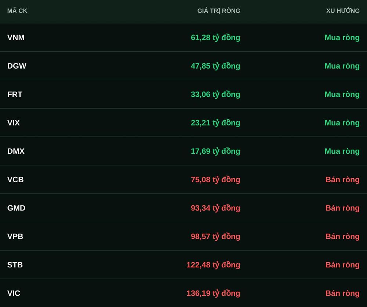Image resolution: width=367 pixels, height=307 pixels.
Task: Select the VNM stock code
Action: click(16, 37)
